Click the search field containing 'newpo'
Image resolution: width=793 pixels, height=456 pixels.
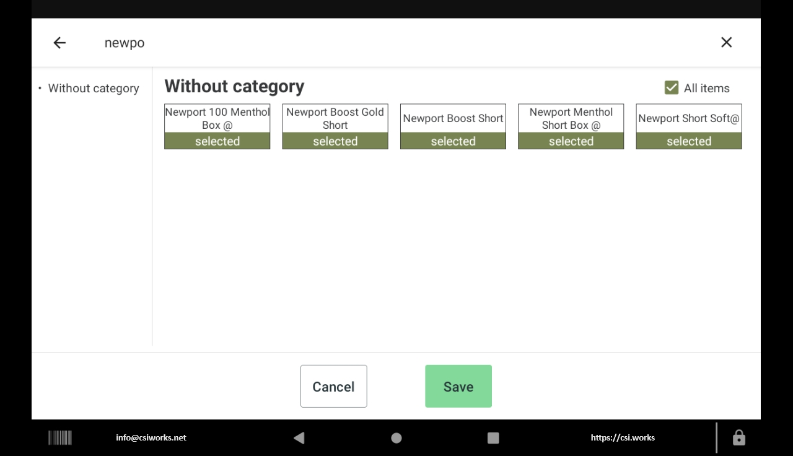tap(396, 43)
